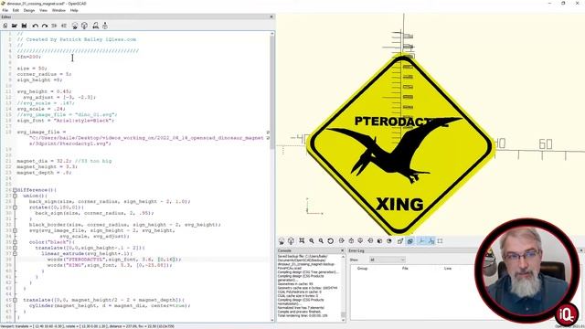Screen dimensions: 585x329
Task: Close the Editor panel
Action: (x=271, y=16)
